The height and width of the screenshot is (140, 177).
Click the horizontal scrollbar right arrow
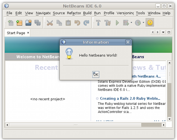click(x=164, y=125)
